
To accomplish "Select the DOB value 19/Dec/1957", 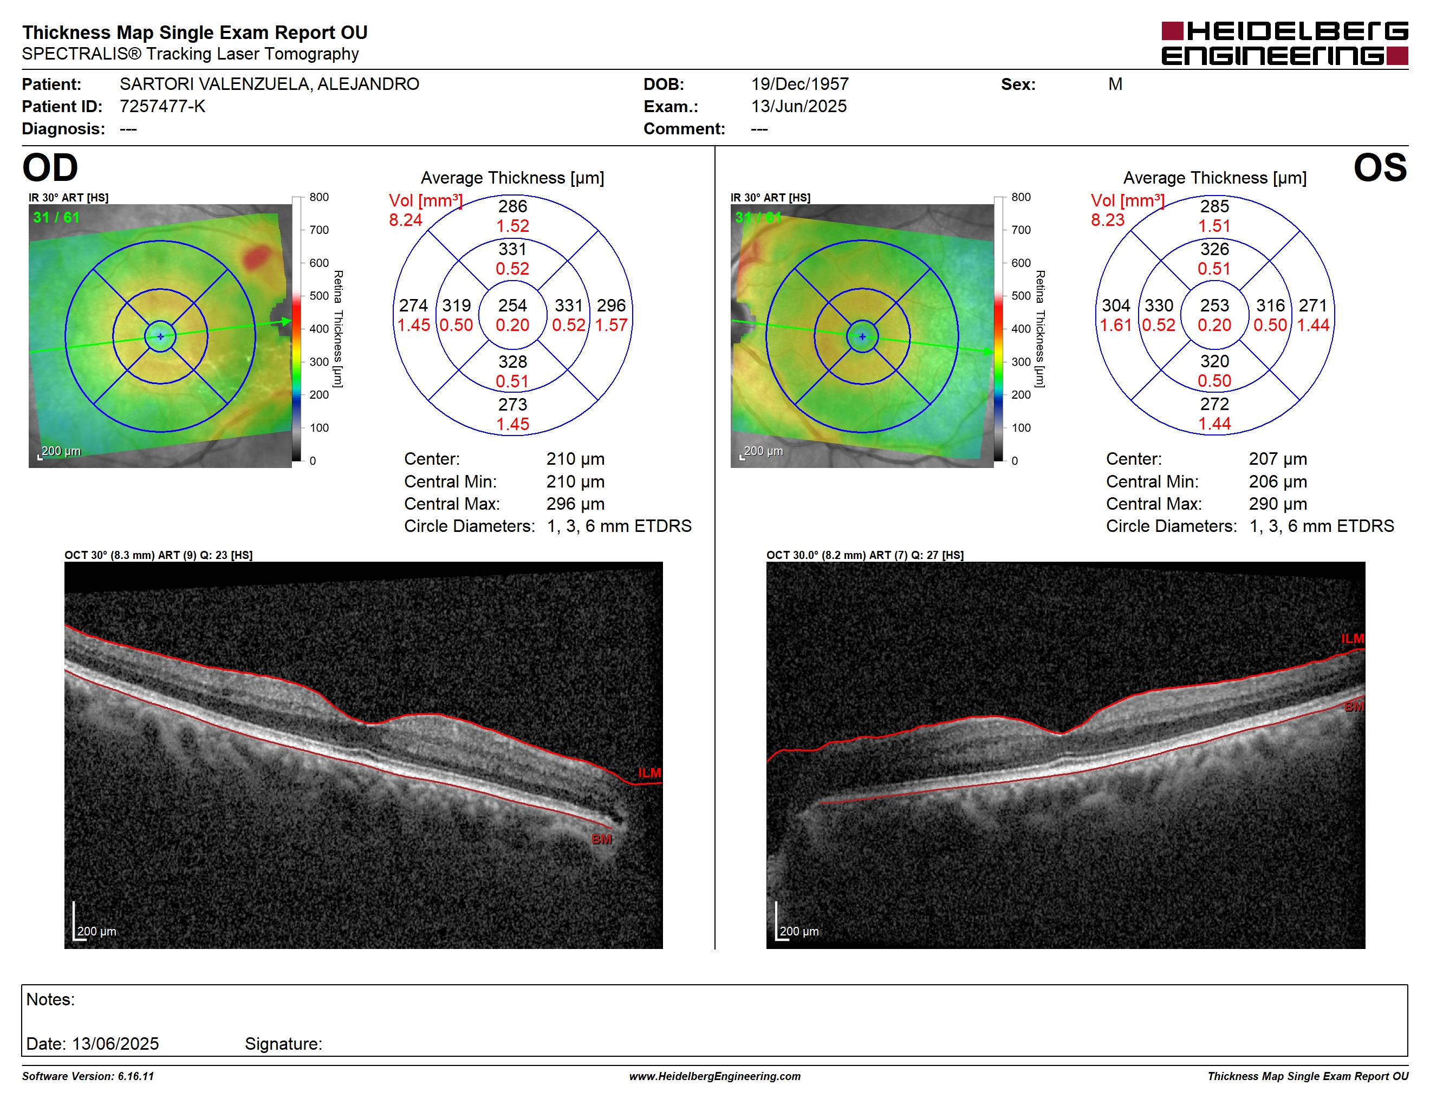I will pos(799,84).
